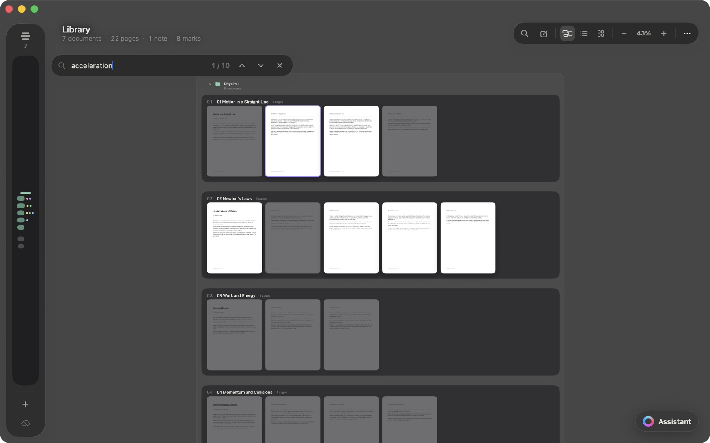Select highlighted page 2 of Motion in a Straight Line
710x443 pixels.
click(x=293, y=141)
